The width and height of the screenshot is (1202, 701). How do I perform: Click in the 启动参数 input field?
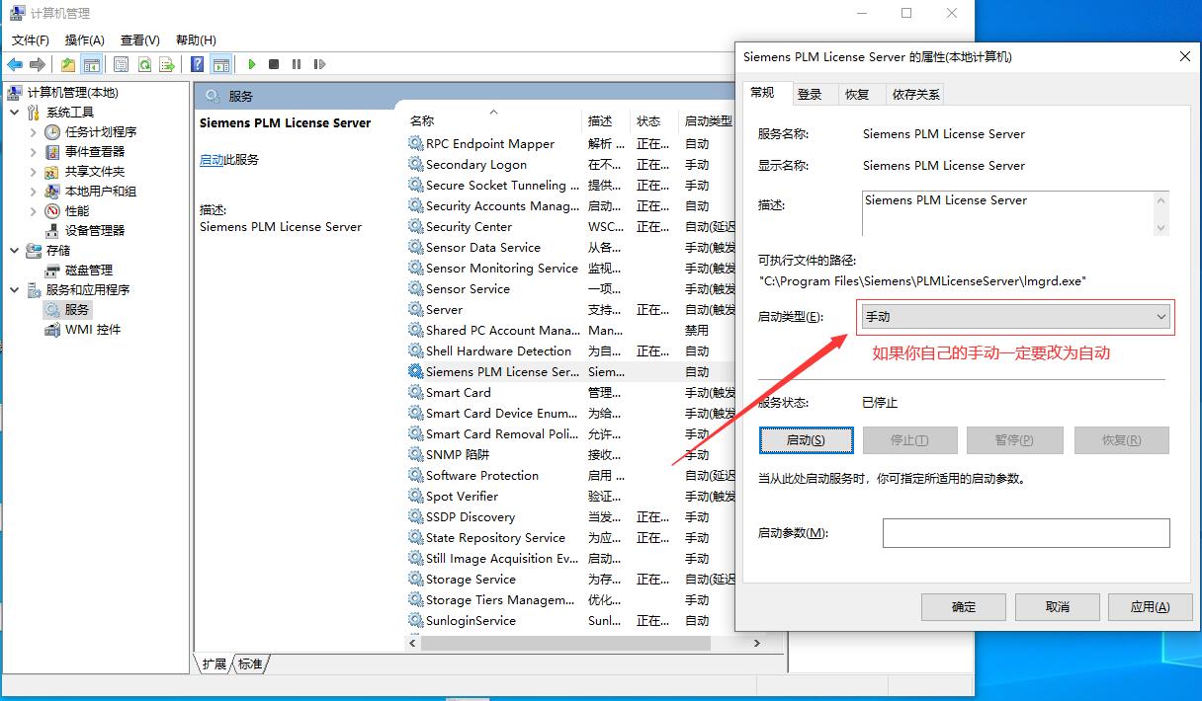coord(1025,533)
